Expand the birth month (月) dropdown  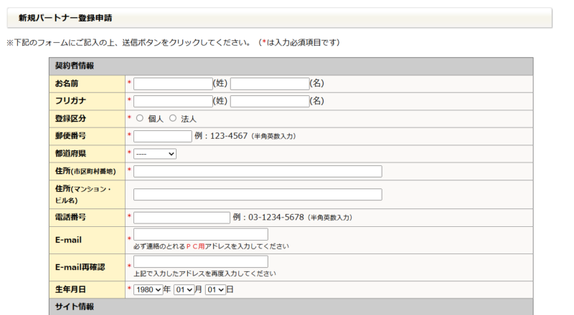pyautogui.click(x=184, y=289)
